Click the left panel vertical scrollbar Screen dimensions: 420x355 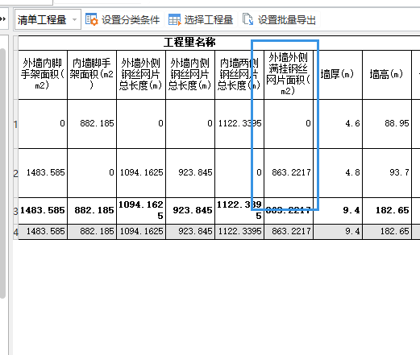[2, 173]
